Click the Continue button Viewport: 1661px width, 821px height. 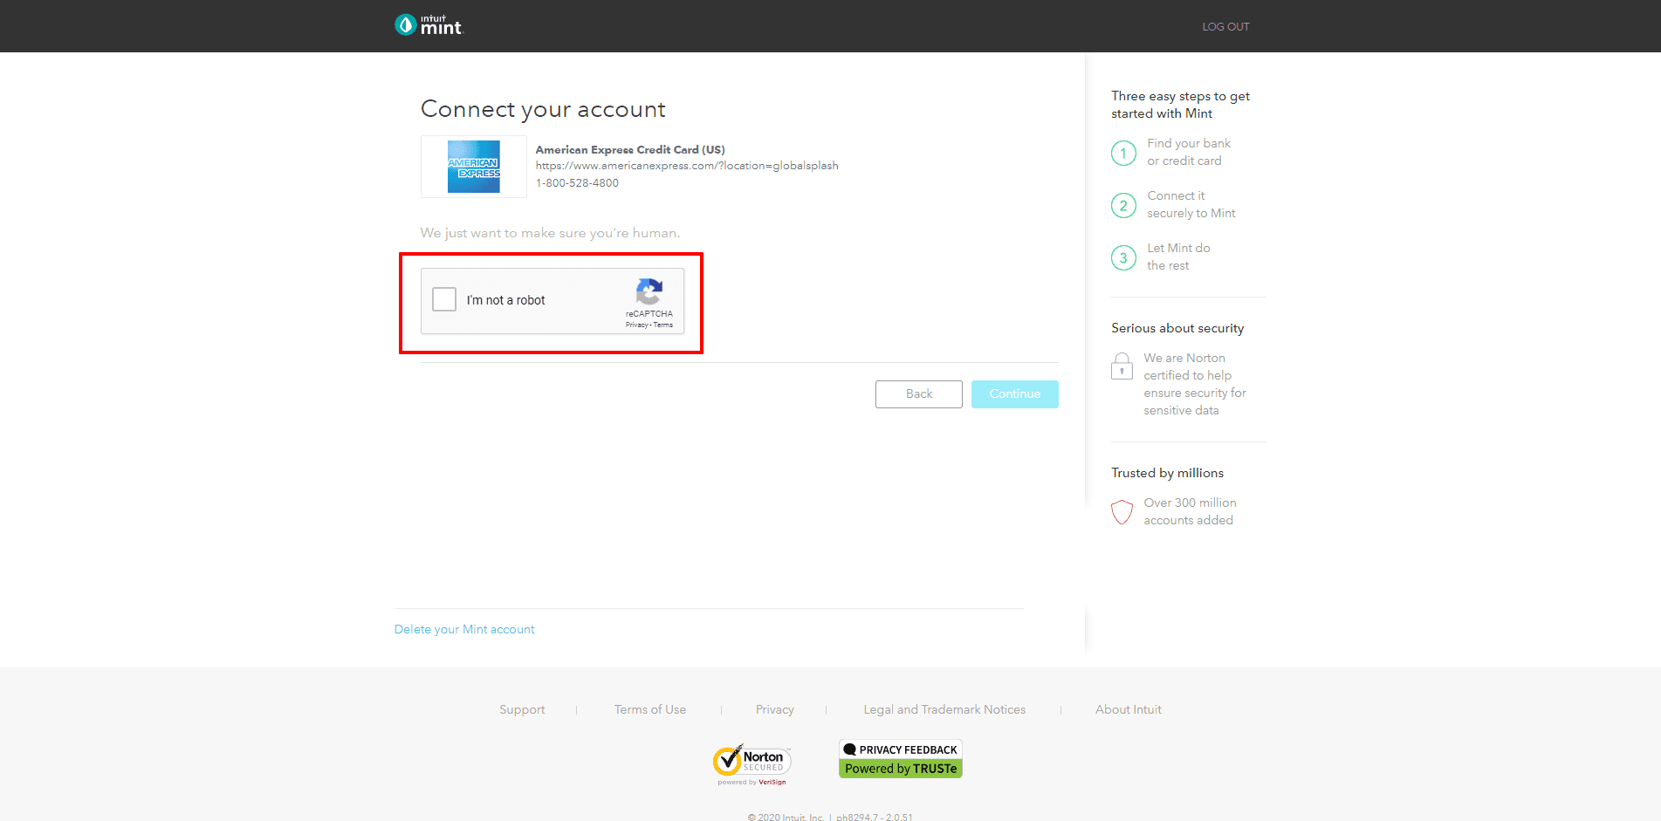click(x=1015, y=394)
